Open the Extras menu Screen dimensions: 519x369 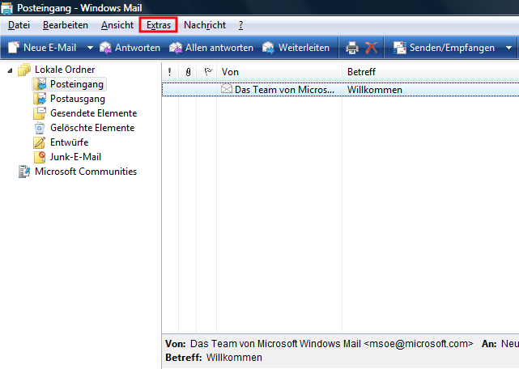click(x=159, y=25)
